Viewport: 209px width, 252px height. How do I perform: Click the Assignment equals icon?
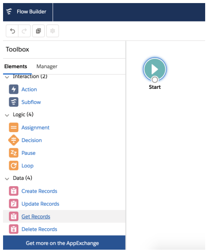(x=14, y=128)
